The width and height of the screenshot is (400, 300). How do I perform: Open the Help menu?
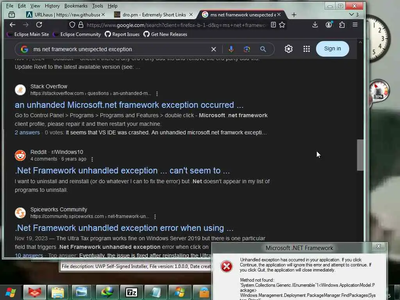pos(112,5)
